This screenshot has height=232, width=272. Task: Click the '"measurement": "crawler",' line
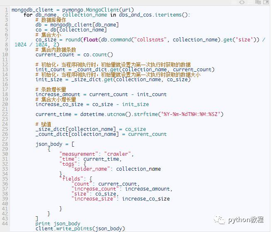tap(97, 154)
